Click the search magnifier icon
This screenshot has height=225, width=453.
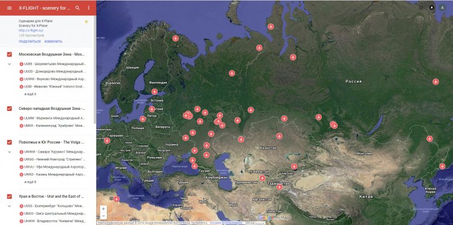coord(77,8)
